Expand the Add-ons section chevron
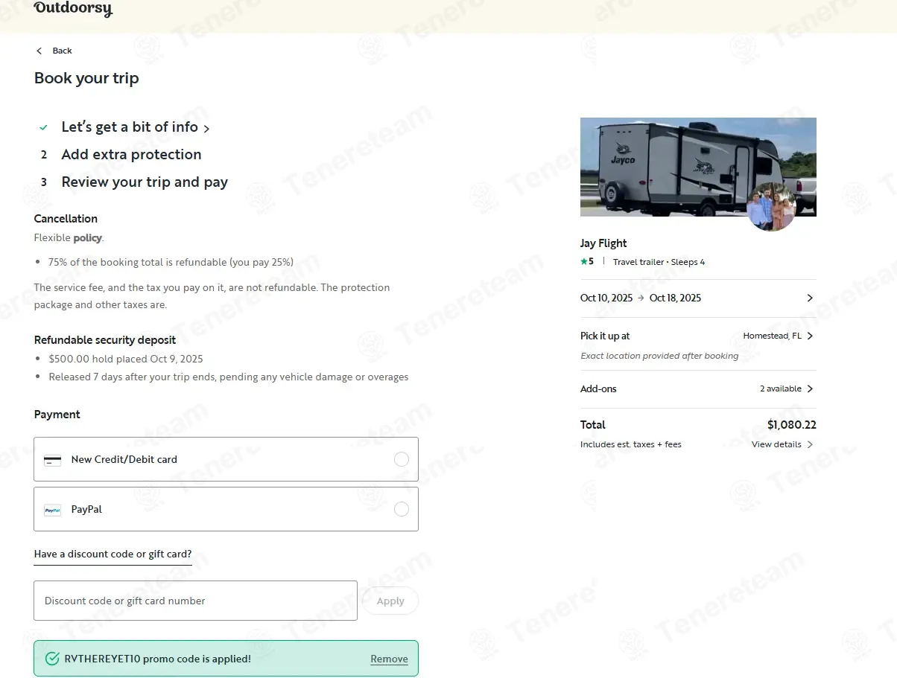This screenshot has width=897, height=678. [x=810, y=388]
